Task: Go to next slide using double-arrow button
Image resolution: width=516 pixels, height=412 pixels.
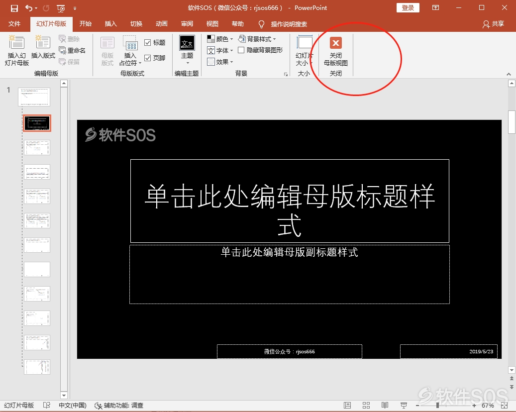Action: click(512, 387)
